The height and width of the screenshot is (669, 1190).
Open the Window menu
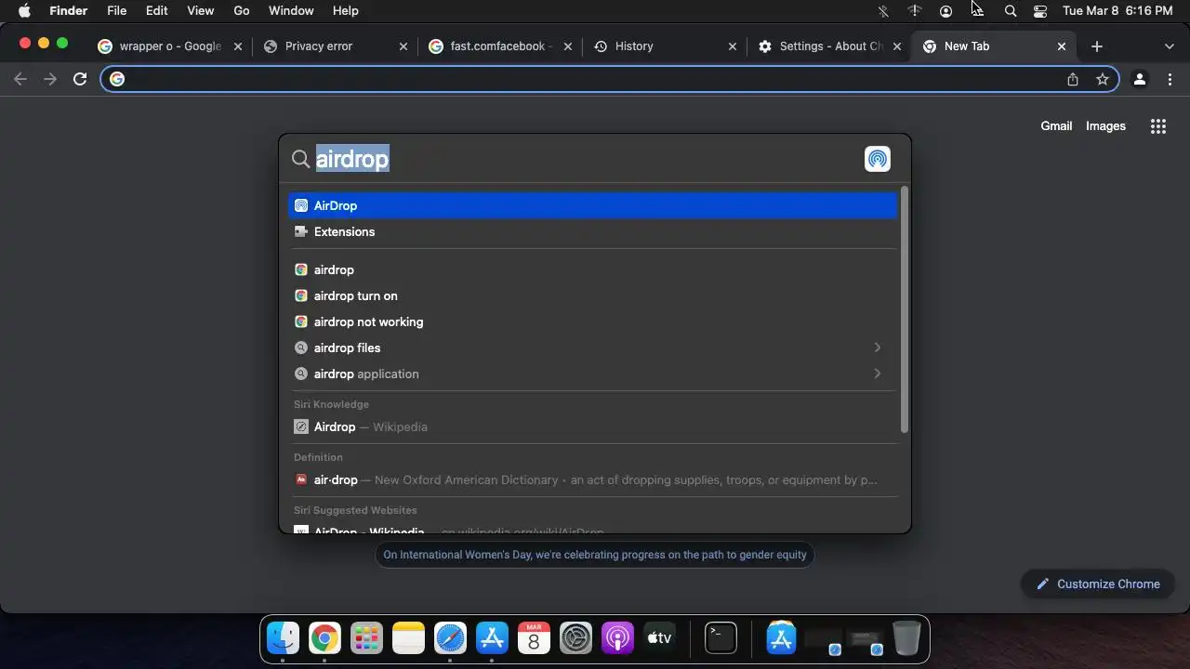click(x=291, y=11)
